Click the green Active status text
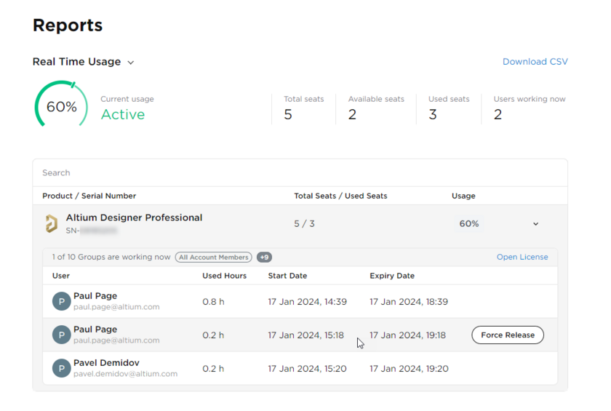 pos(123,114)
